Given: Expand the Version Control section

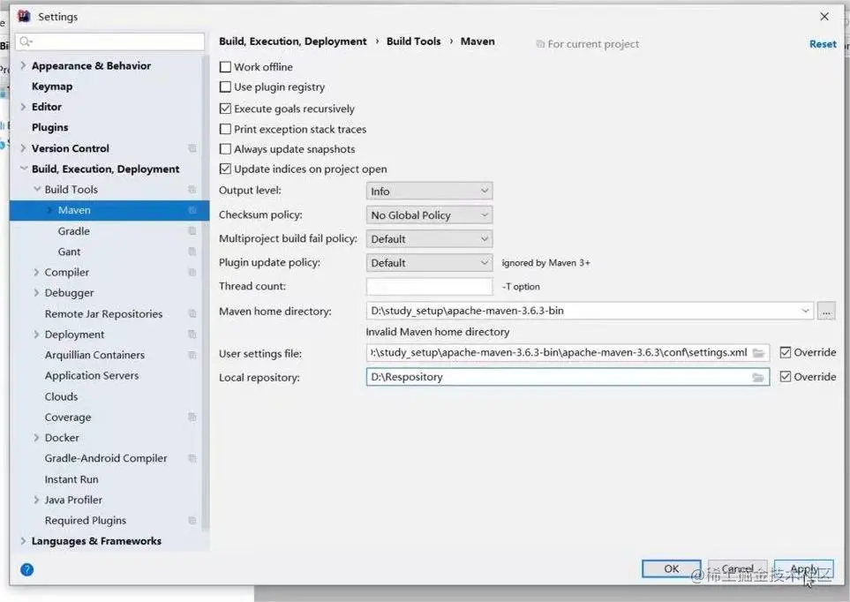Looking at the screenshot, I should 23,148.
